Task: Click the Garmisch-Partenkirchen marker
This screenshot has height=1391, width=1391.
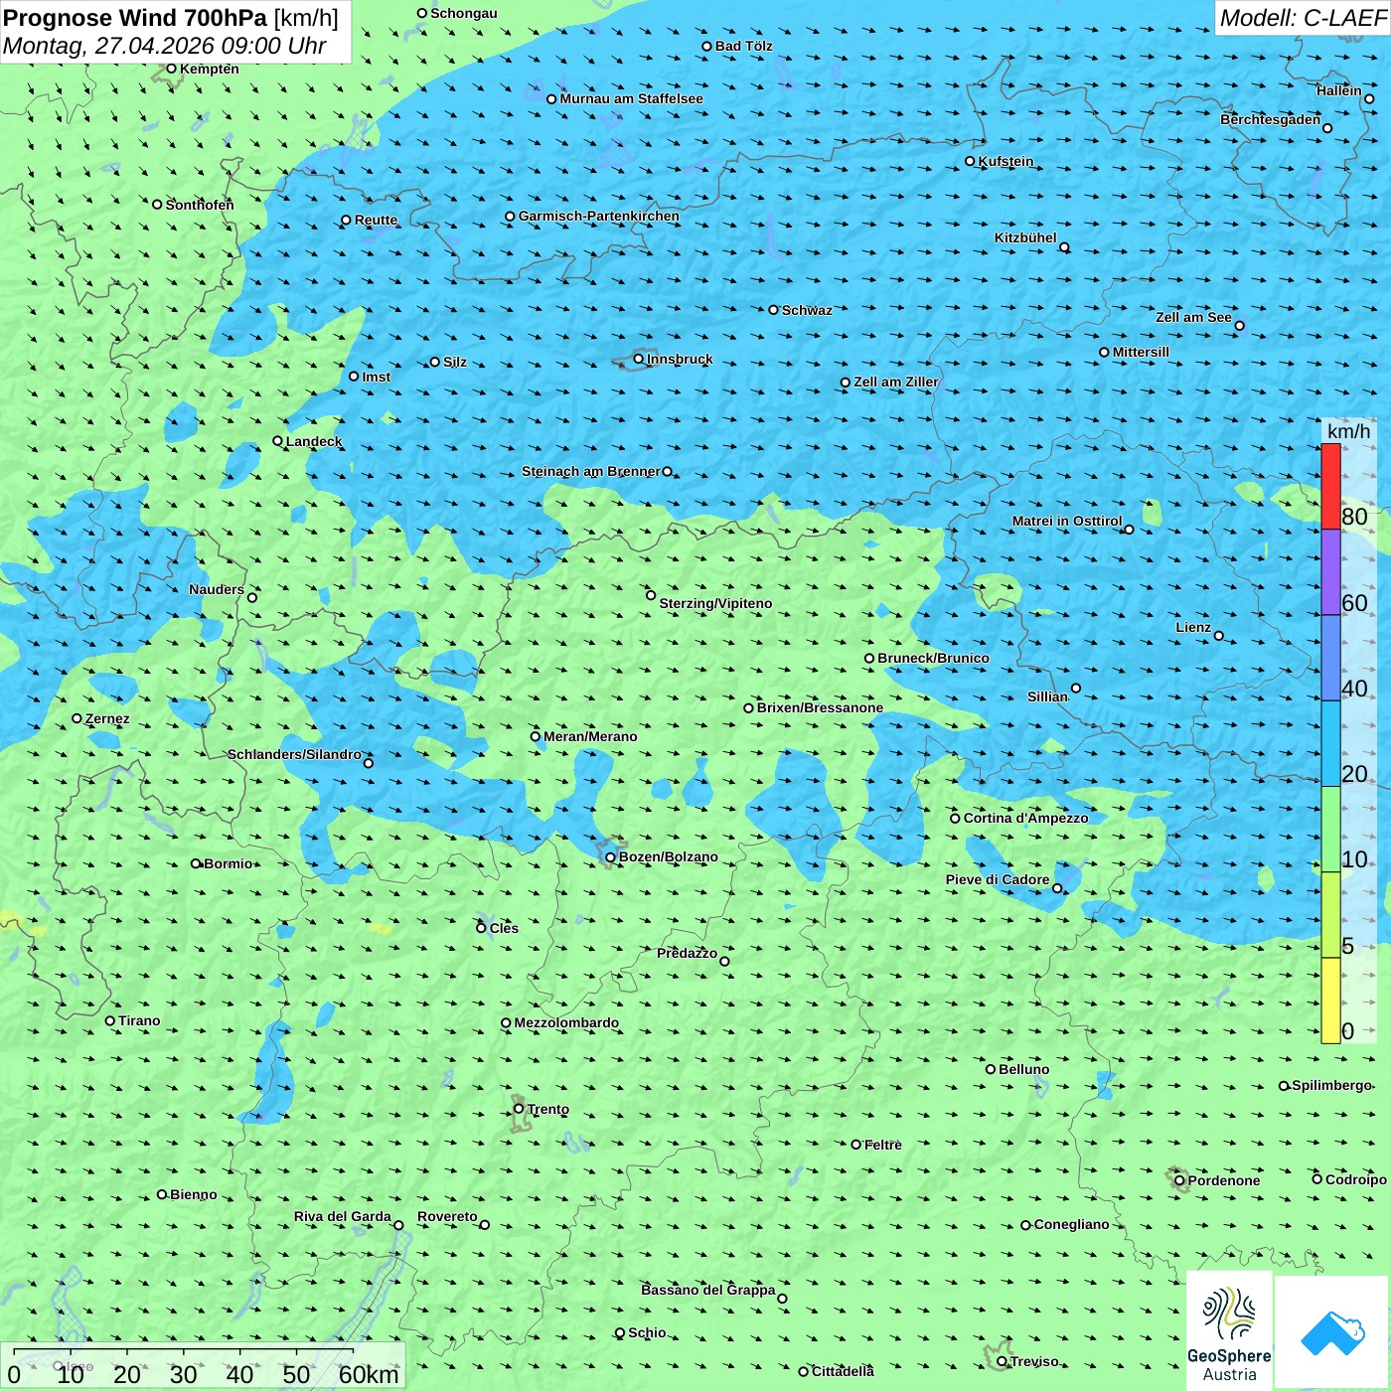Action: click(511, 216)
